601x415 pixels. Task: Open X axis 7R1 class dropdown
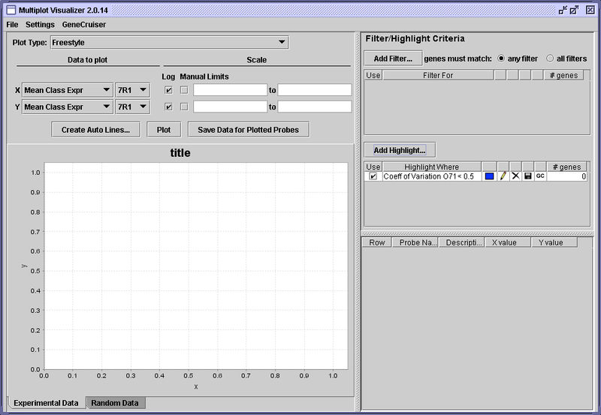point(133,90)
